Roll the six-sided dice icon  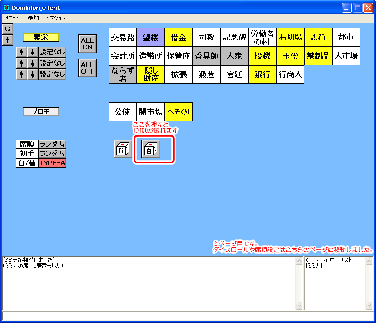(123, 149)
